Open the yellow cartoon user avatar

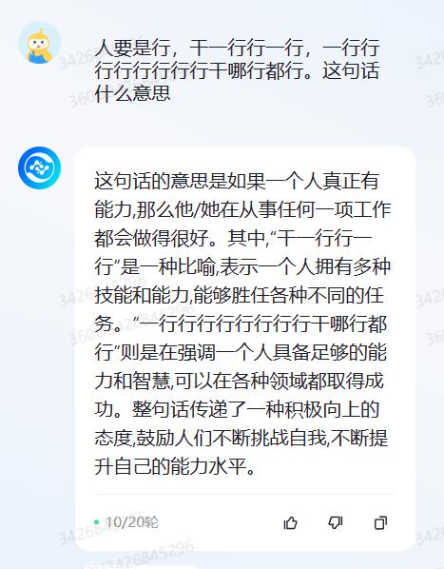[40, 43]
